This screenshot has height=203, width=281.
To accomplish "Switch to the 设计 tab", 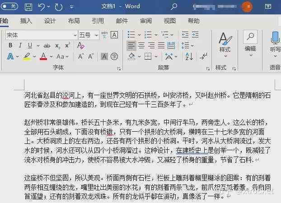I will click(x=50, y=21).
